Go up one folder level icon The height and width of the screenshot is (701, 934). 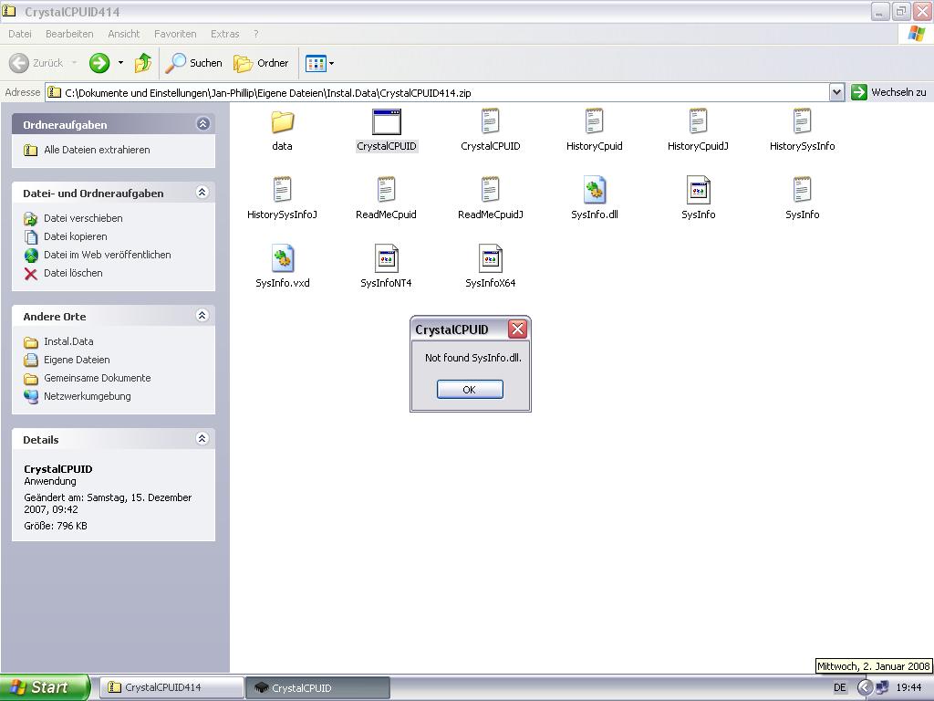pos(143,63)
